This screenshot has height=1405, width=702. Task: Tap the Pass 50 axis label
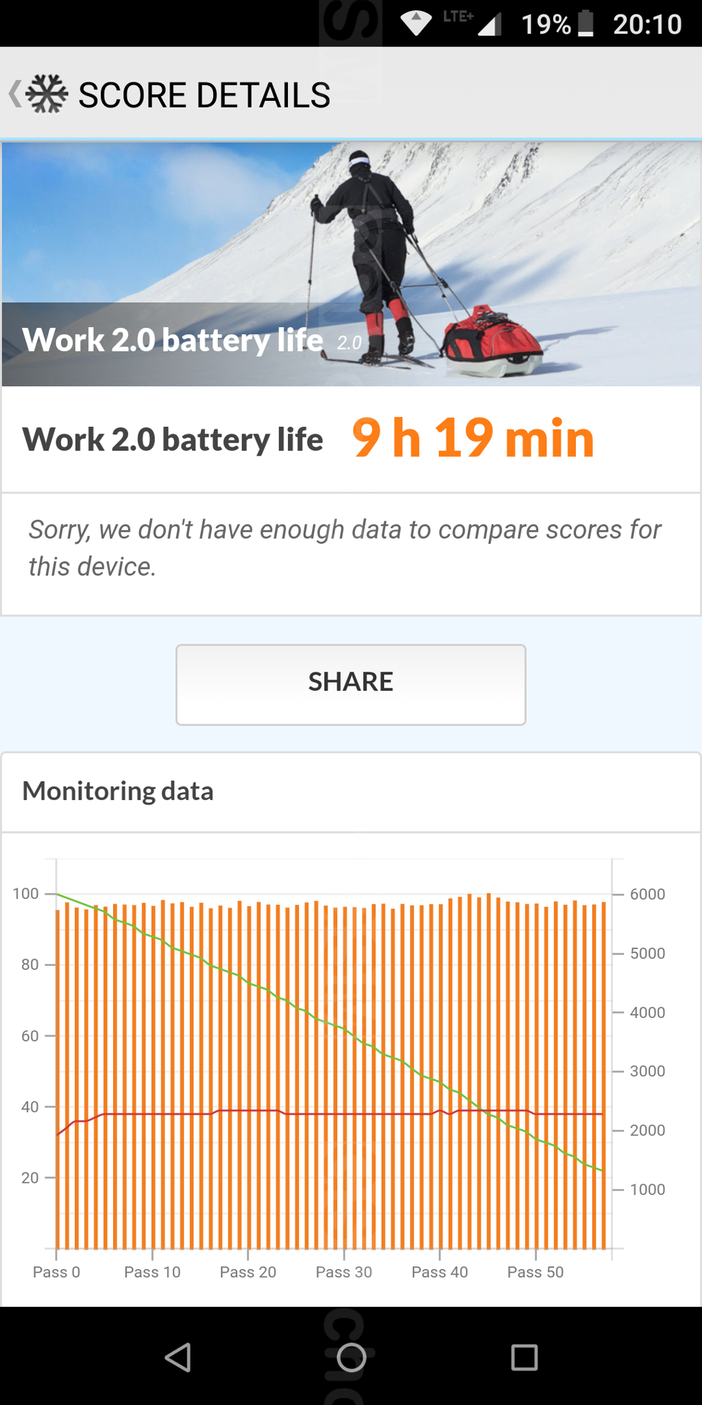(535, 1272)
